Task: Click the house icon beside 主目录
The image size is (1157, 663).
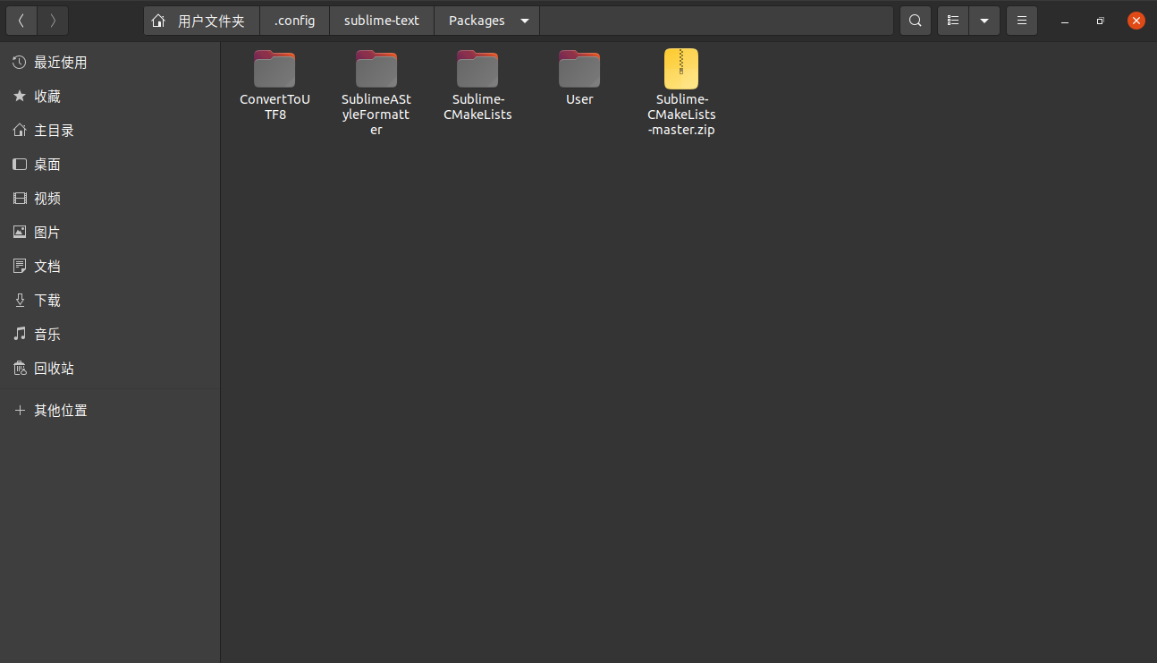Action: (x=20, y=131)
